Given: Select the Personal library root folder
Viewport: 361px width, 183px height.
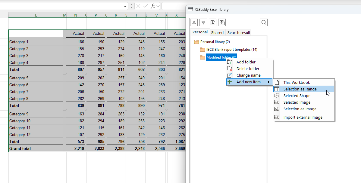Looking at the screenshot, I should pyautogui.click(x=215, y=42).
